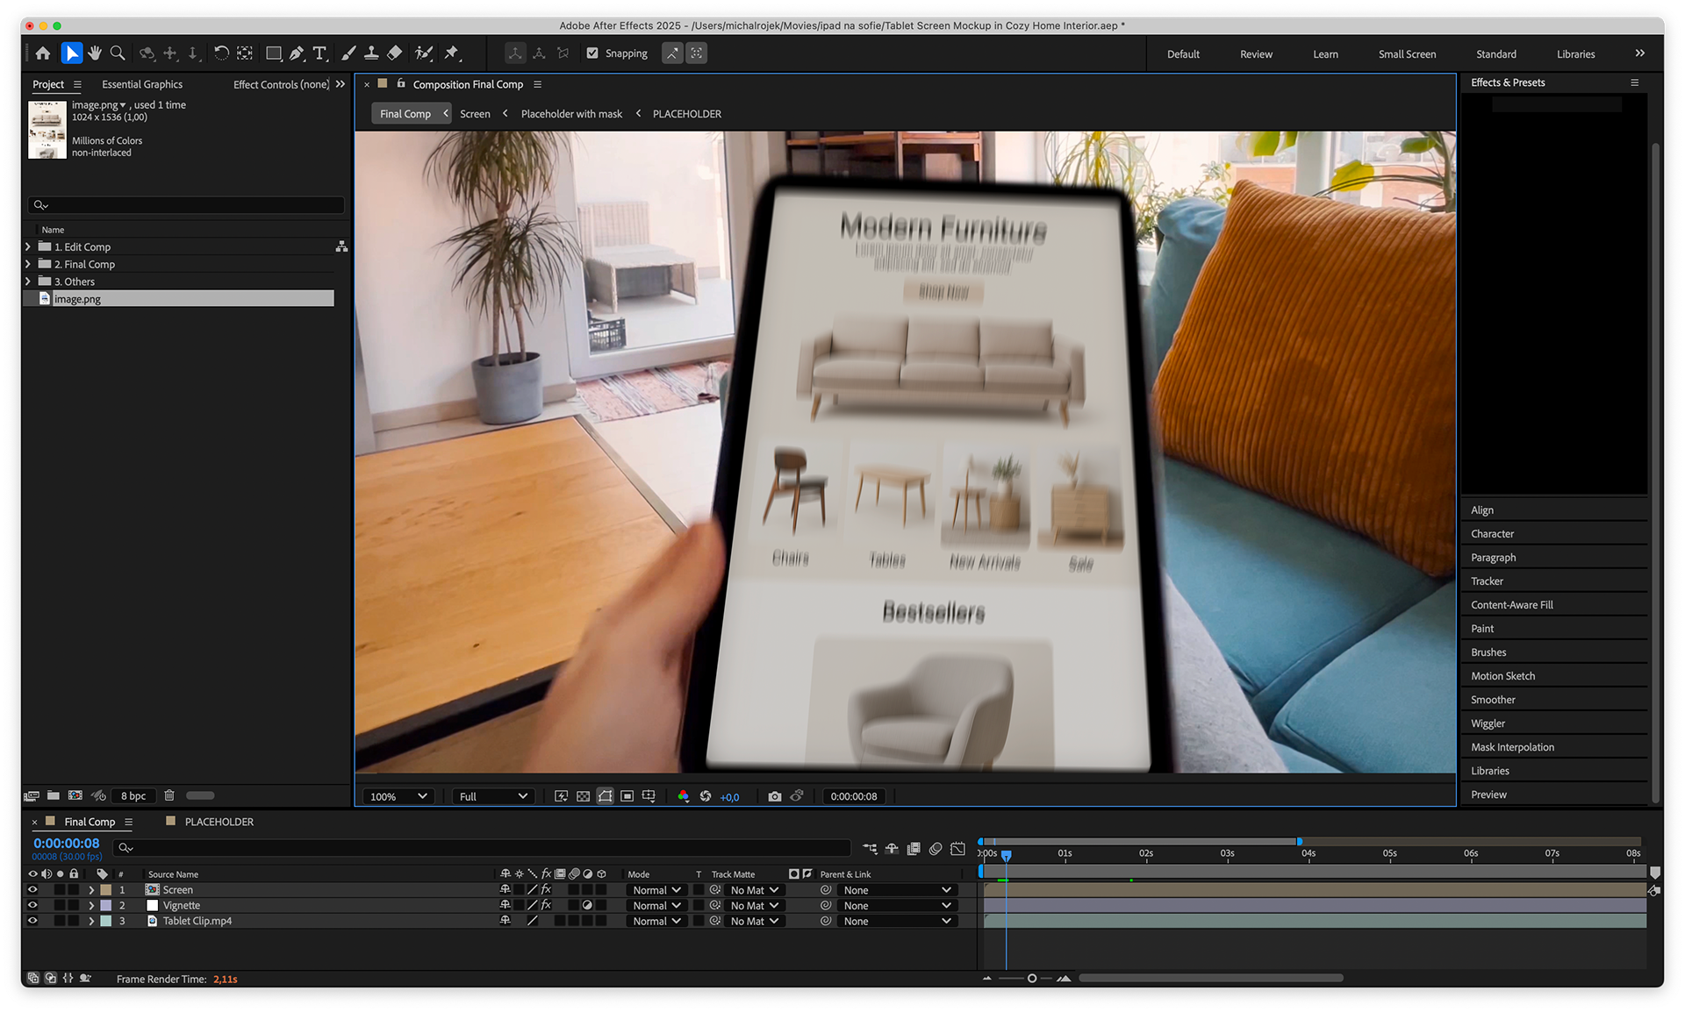
Task: Disable the Snapping checkbox
Action: 592,53
